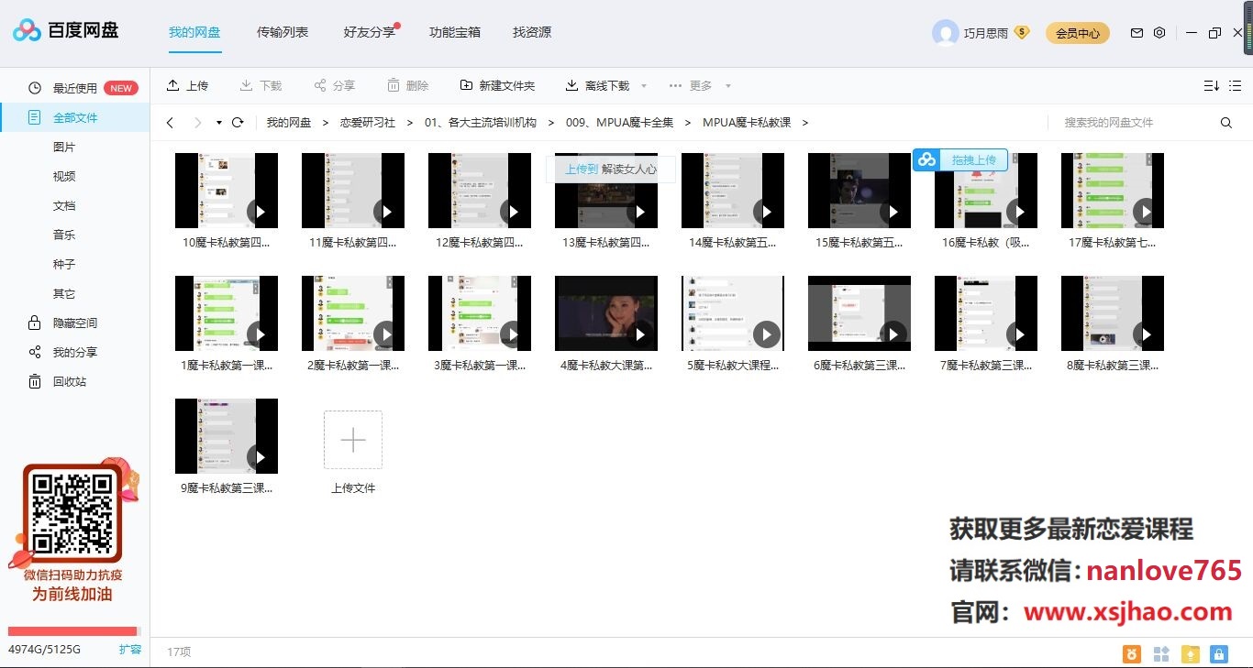The image size is (1253, 668).
Task: Click the Member Center (会员中心) button
Action: click(1077, 33)
